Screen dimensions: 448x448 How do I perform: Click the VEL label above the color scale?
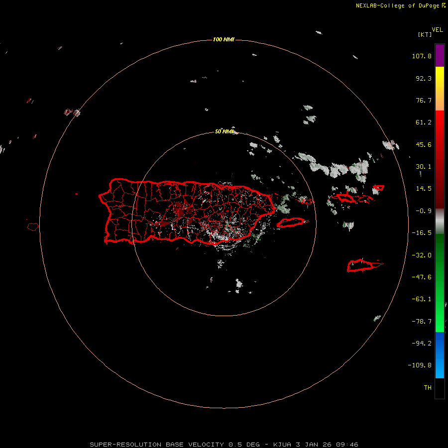[x=437, y=30]
